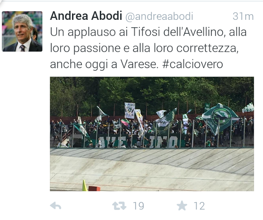View the 12 favorites count
Image resolution: width=263 pixels, height=220 pixels.
pos(199,206)
